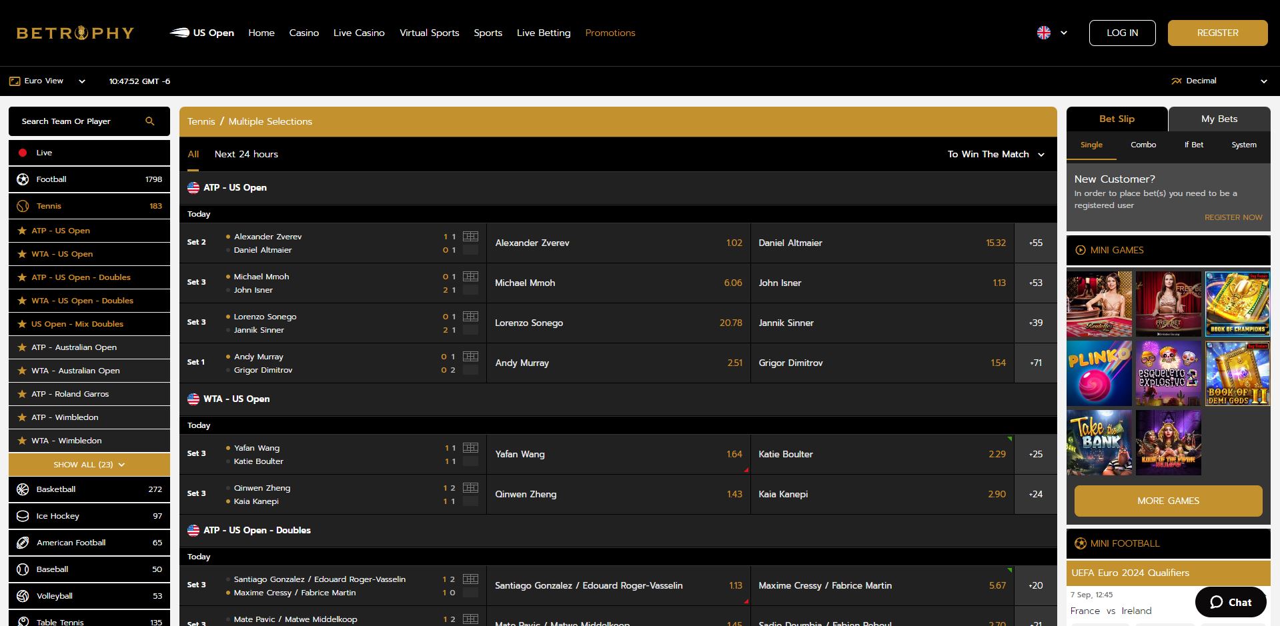Screen dimensions: 1280x626
Task: Select US Open - Mix Doubles league
Action: point(89,324)
